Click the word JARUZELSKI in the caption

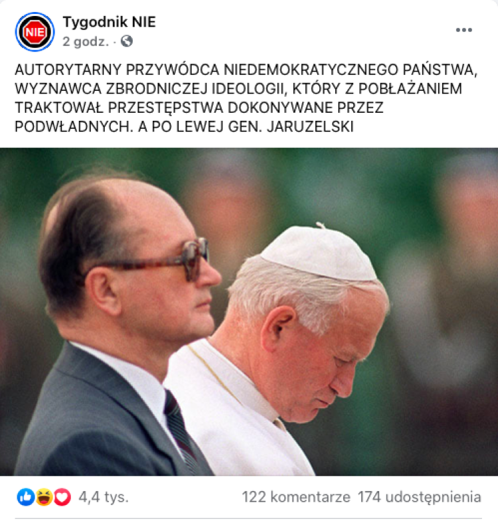click(310, 127)
